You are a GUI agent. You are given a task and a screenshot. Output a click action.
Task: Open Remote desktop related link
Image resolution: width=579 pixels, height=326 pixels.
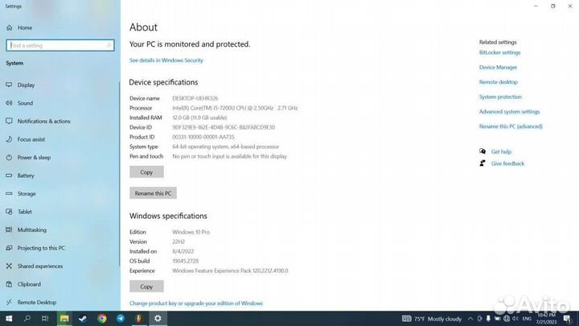[499, 82]
